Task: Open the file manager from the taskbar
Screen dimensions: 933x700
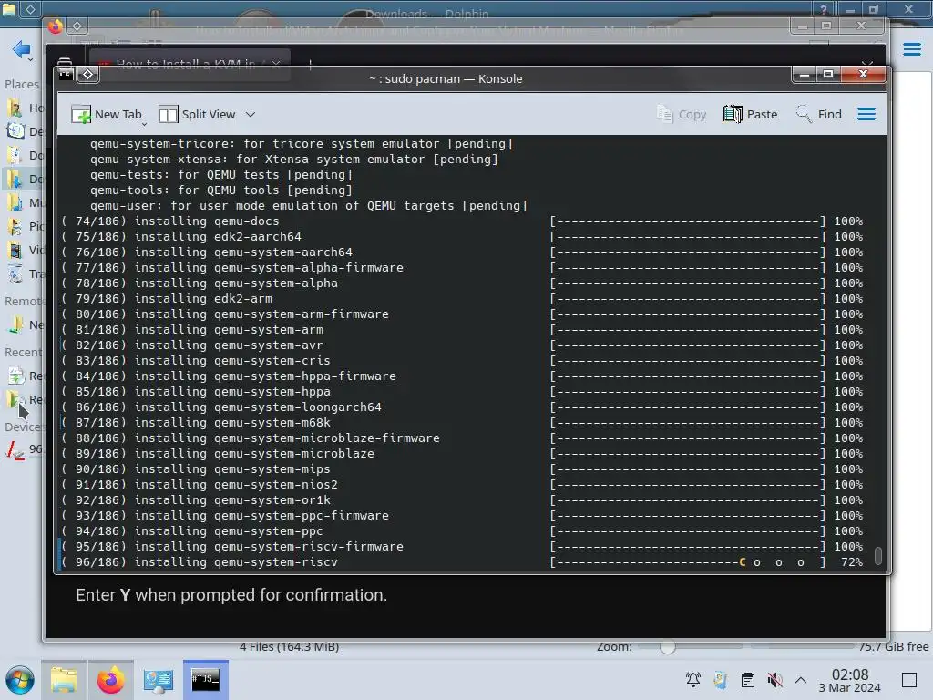Action: pyautogui.click(x=63, y=680)
